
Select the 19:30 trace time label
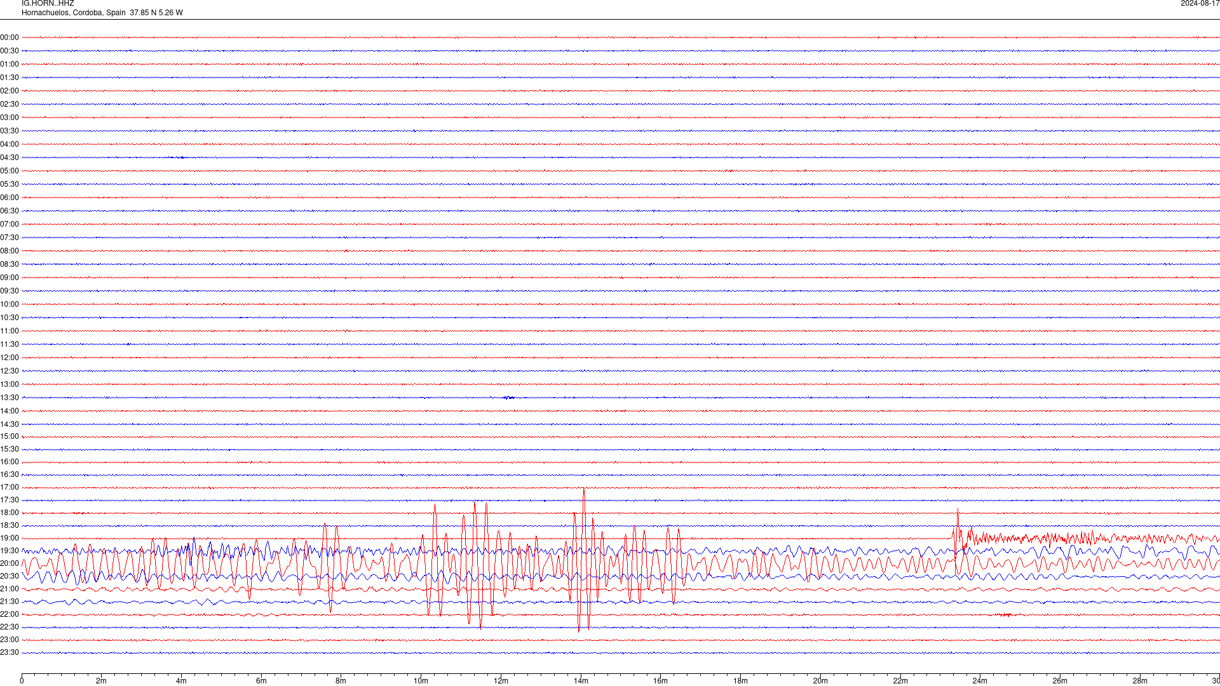tap(10, 551)
